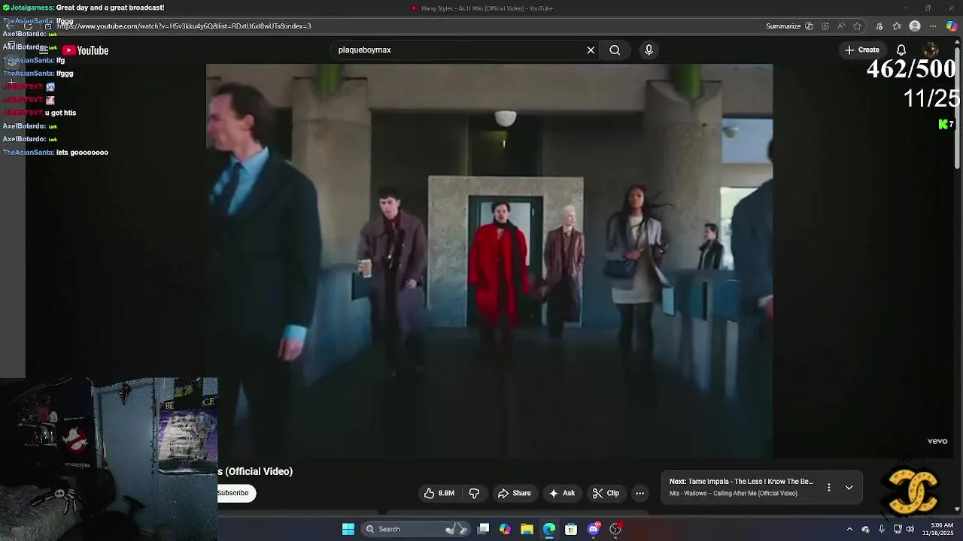
Task: Click the Mix – Wallows playlist subtitle
Action: tap(734, 494)
